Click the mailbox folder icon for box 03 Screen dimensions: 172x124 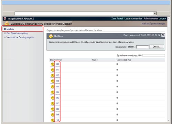52,81
